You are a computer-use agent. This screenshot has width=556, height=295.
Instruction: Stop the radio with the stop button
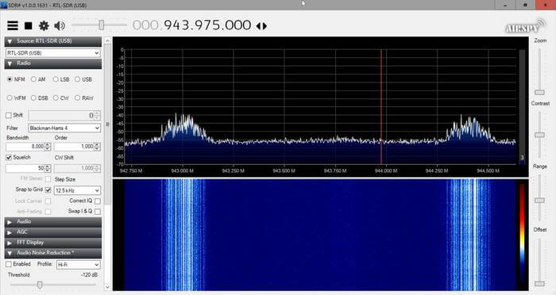click(29, 26)
